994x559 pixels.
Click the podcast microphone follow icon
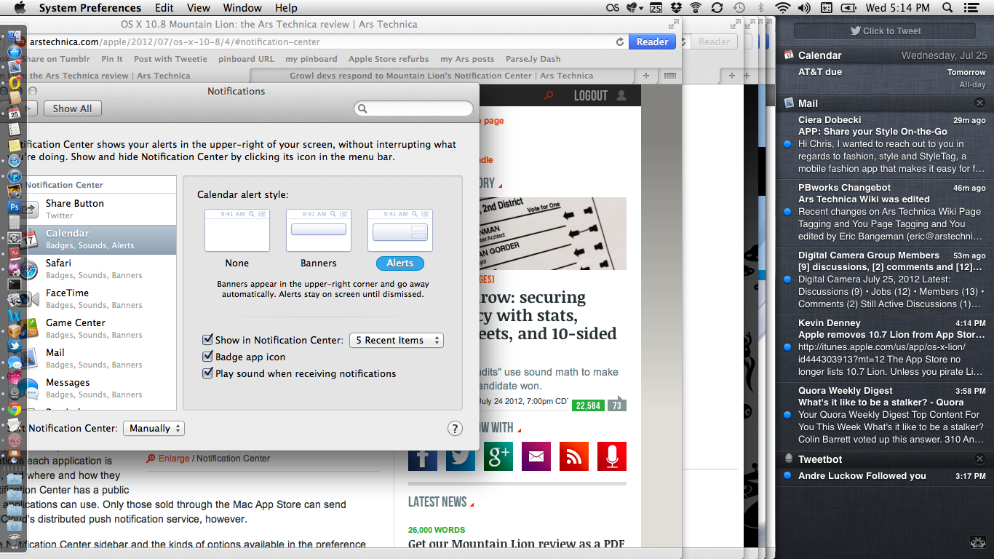pyautogui.click(x=612, y=456)
